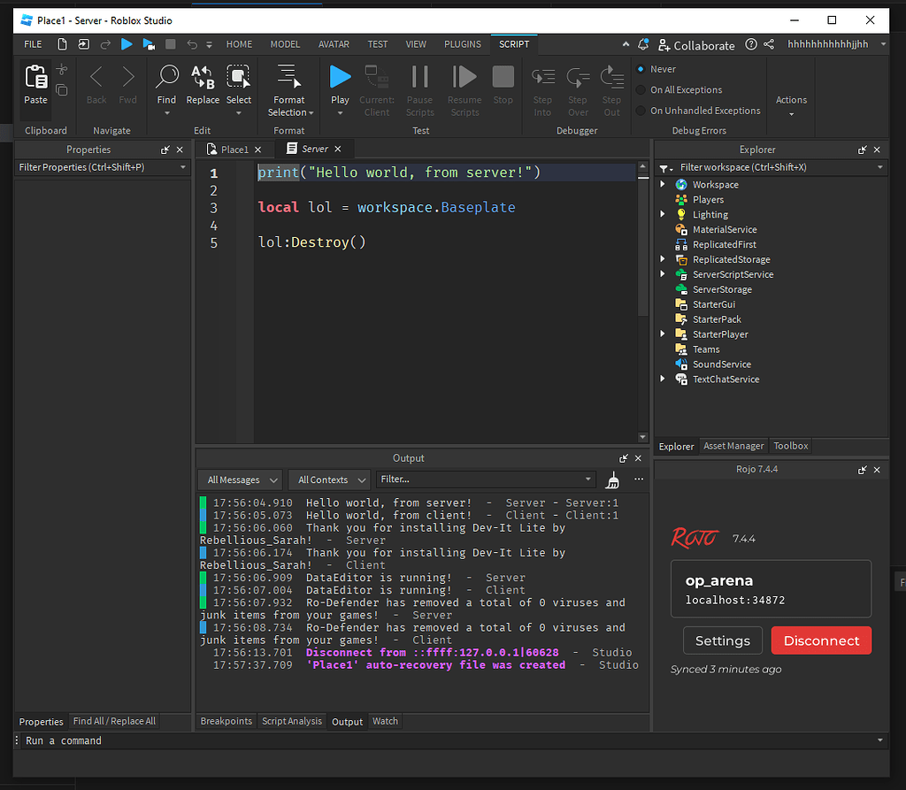The height and width of the screenshot is (790, 906).
Task: Open the All Contexts dropdown
Action: [328, 480]
